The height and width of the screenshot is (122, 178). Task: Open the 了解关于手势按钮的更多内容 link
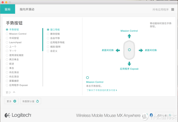pyautogui.click(x=101, y=90)
